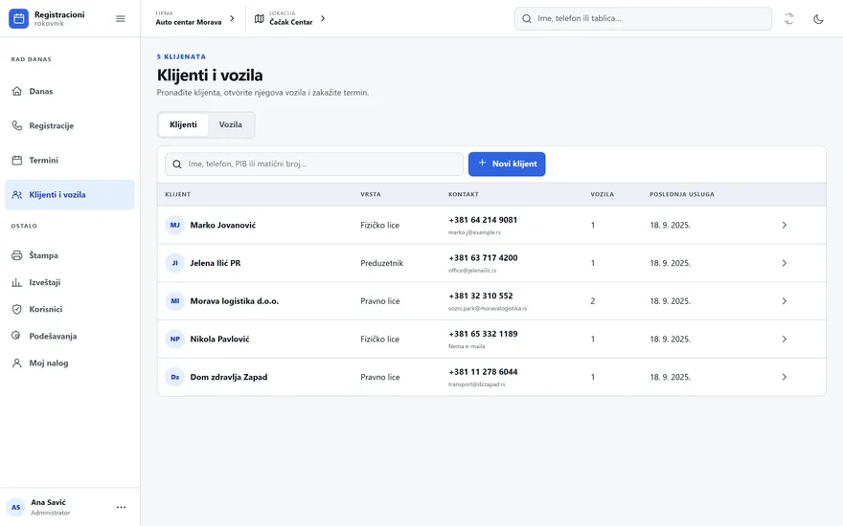Open Dom zdravlja Zapad row chevron
The height and width of the screenshot is (526, 843).
[785, 378]
